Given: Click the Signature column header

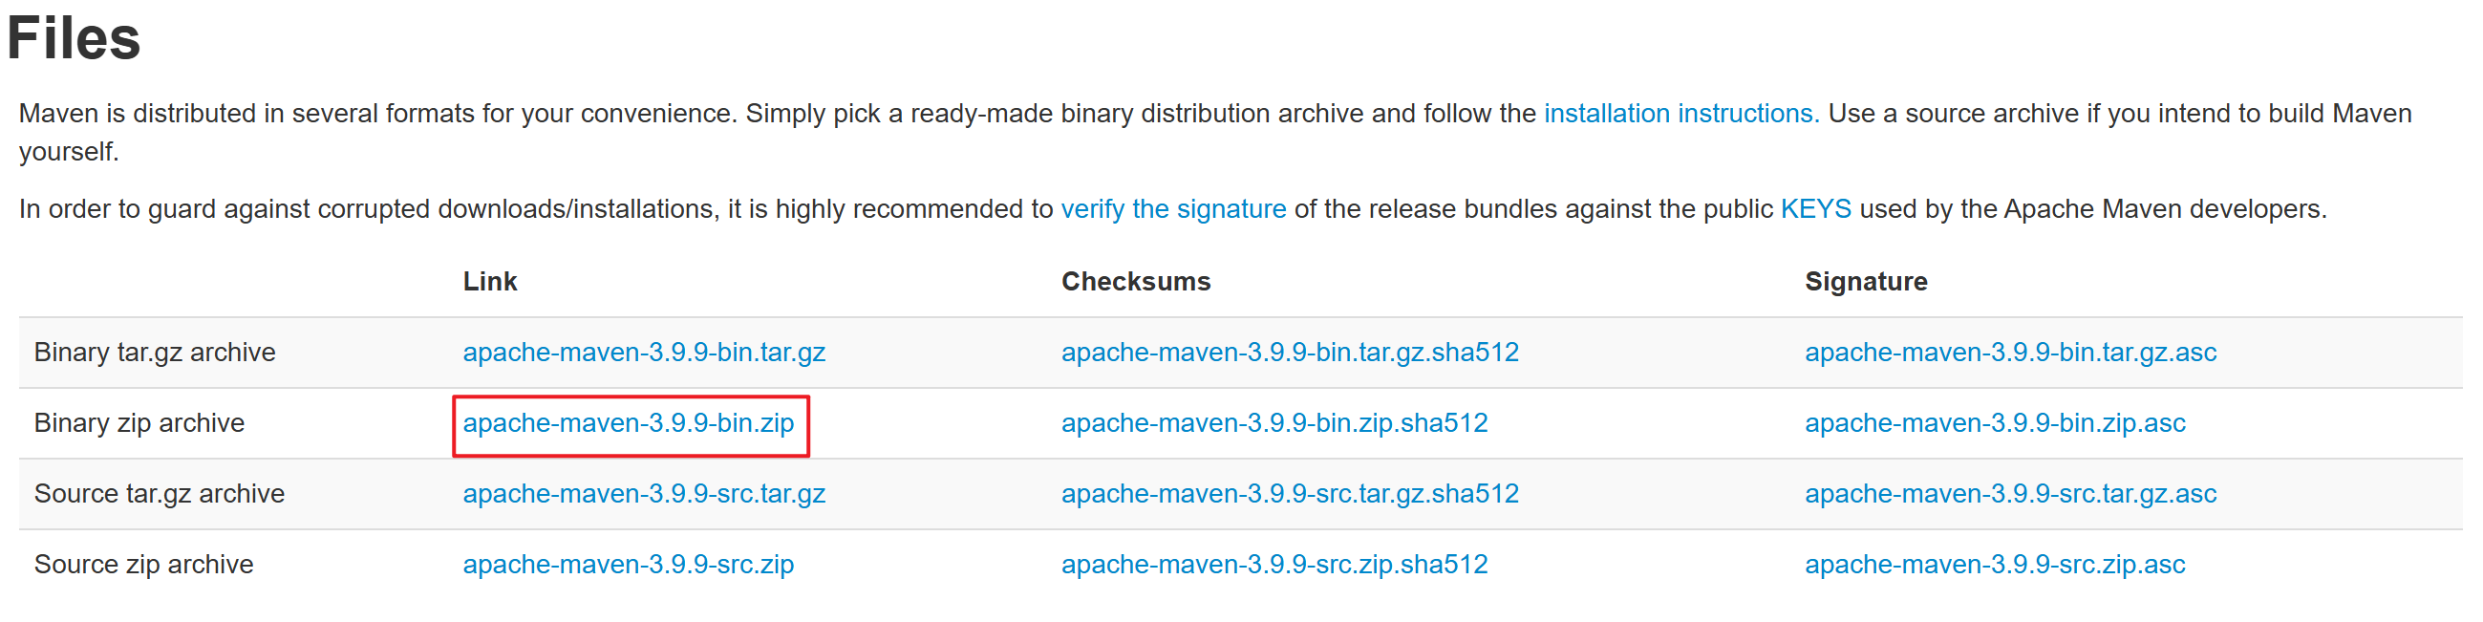Looking at the screenshot, I should pyautogui.click(x=1866, y=281).
